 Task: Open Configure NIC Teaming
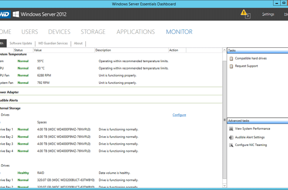(251, 145)
